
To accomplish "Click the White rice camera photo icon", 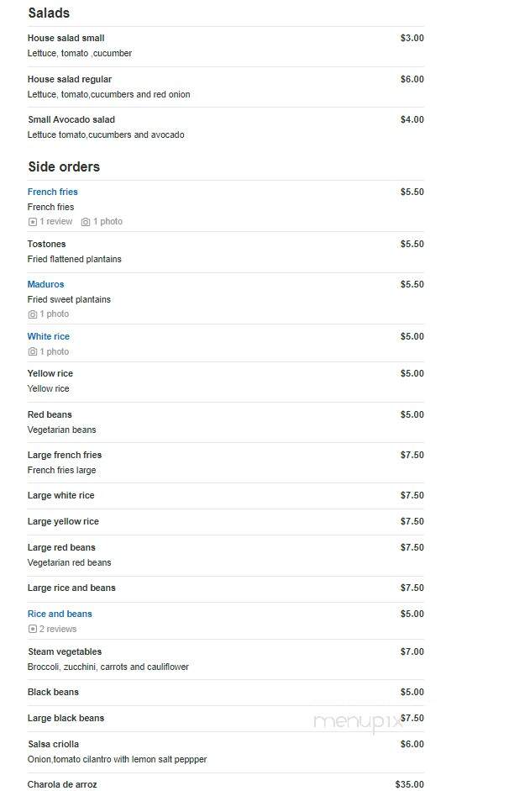I will click(x=33, y=351).
